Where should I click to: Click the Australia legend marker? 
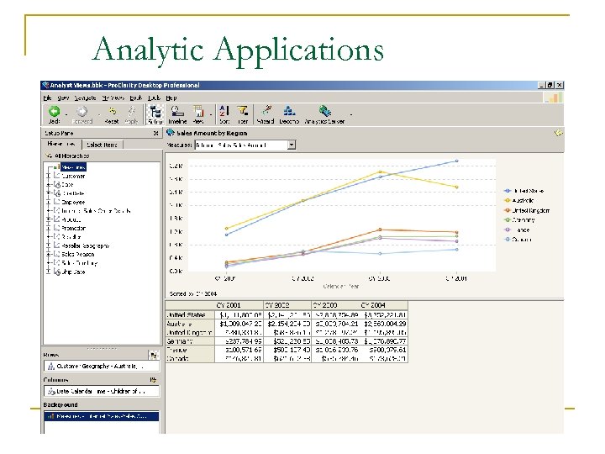tap(508, 200)
